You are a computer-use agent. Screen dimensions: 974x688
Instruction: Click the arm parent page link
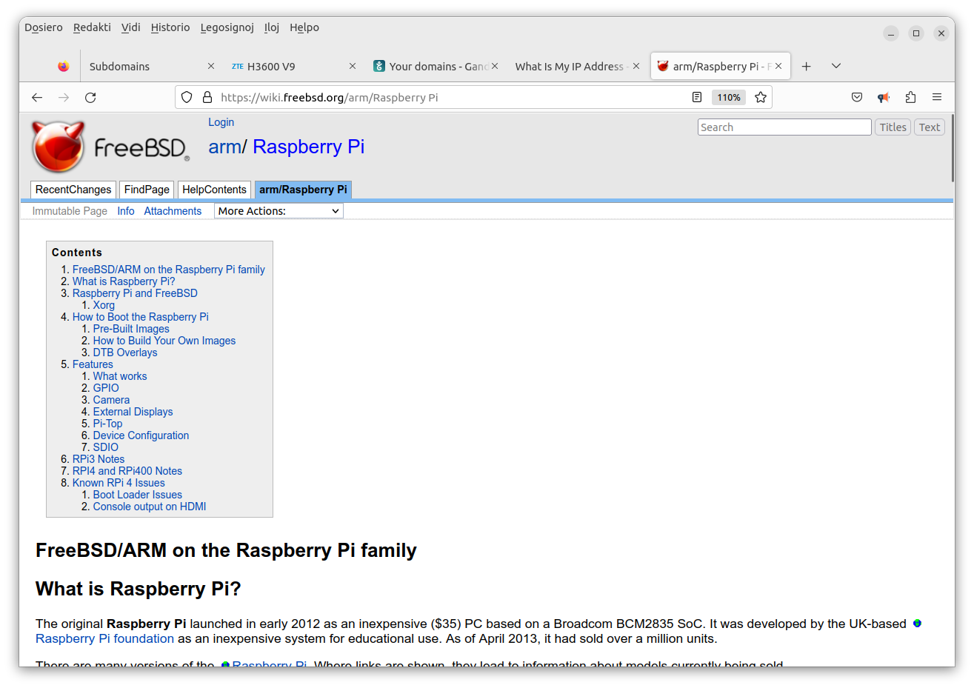(x=224, y=147)
